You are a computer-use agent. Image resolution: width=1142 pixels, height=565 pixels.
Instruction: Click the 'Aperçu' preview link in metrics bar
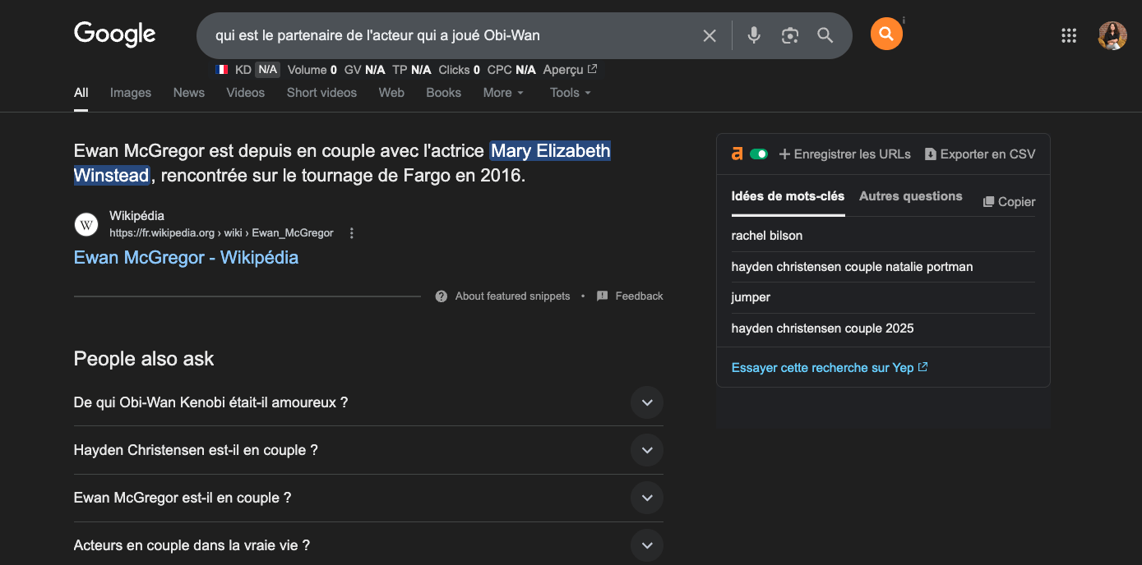570,70
